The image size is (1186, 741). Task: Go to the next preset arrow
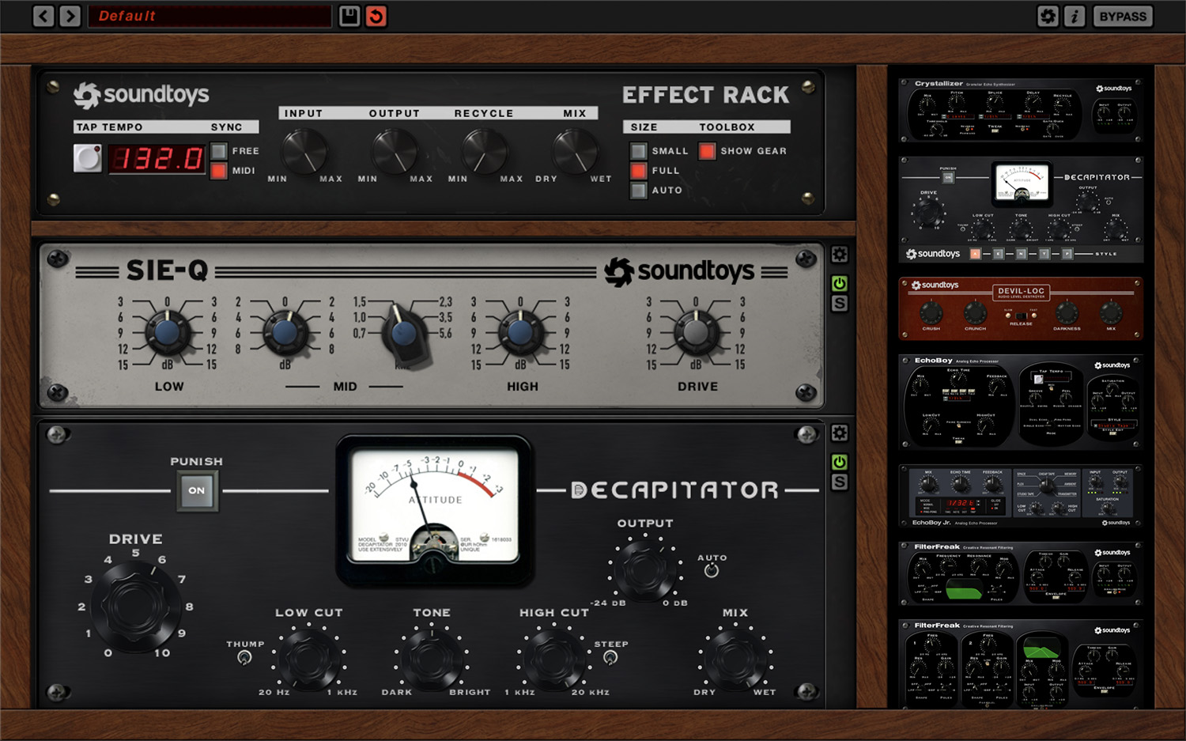click(x=70, y=16)
